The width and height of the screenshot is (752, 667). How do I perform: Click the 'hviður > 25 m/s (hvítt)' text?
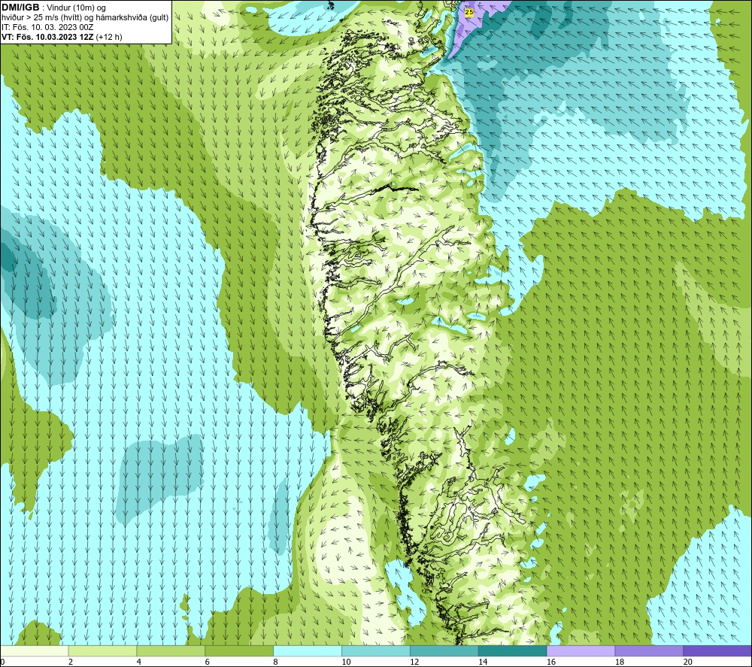click(40, 18)
